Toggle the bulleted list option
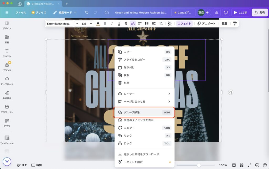 click(147, 23)
